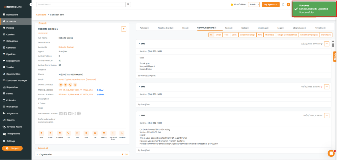The image size is (337, 160).
Task: Open the Admin role dropdown
Action: click(x=254, y=5)
